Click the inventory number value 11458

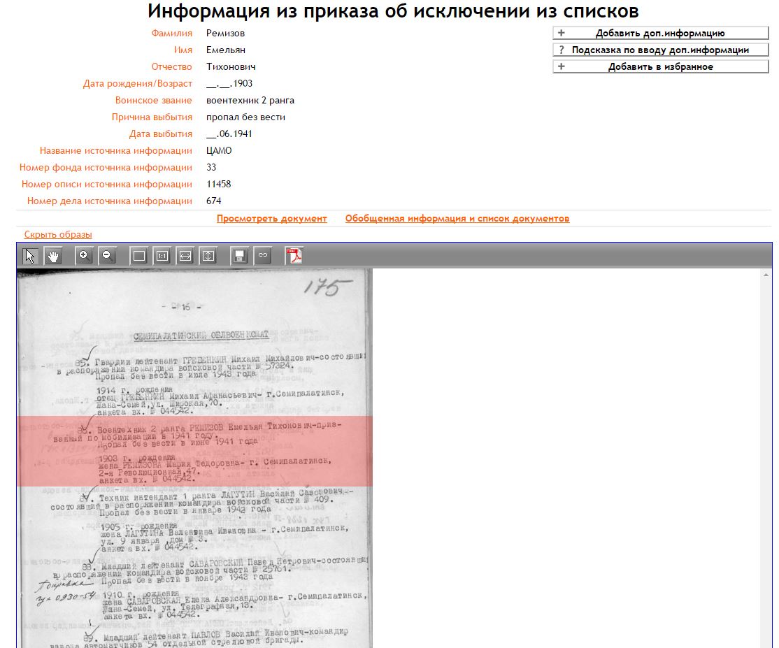coord(219,185)
